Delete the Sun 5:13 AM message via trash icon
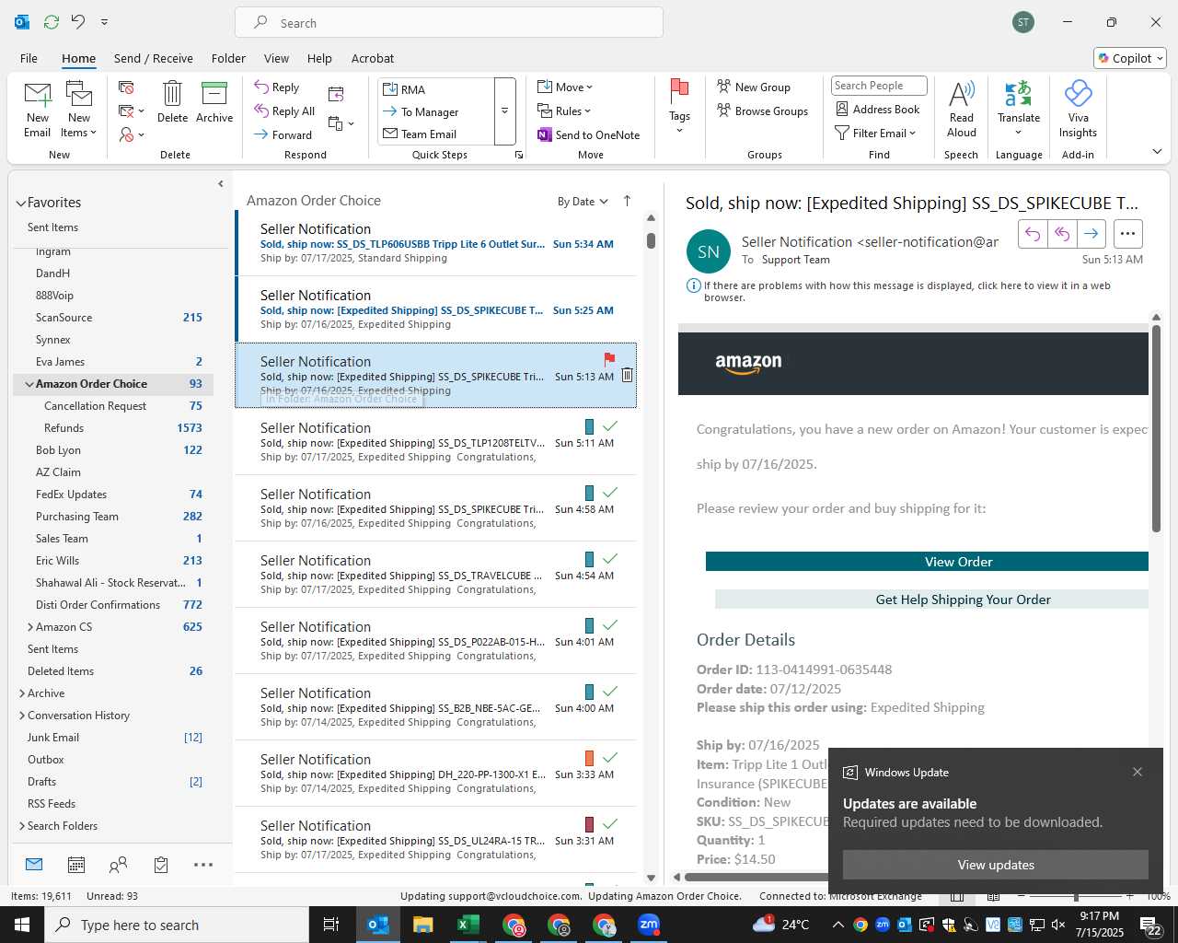Viewport: 1178px width, 943px height. coord(627,375)
